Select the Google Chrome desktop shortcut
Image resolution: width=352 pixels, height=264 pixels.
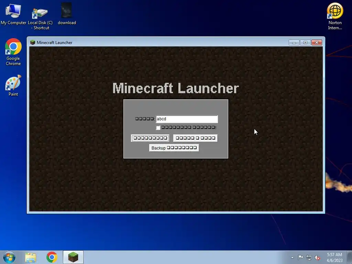tap(13, 52)
